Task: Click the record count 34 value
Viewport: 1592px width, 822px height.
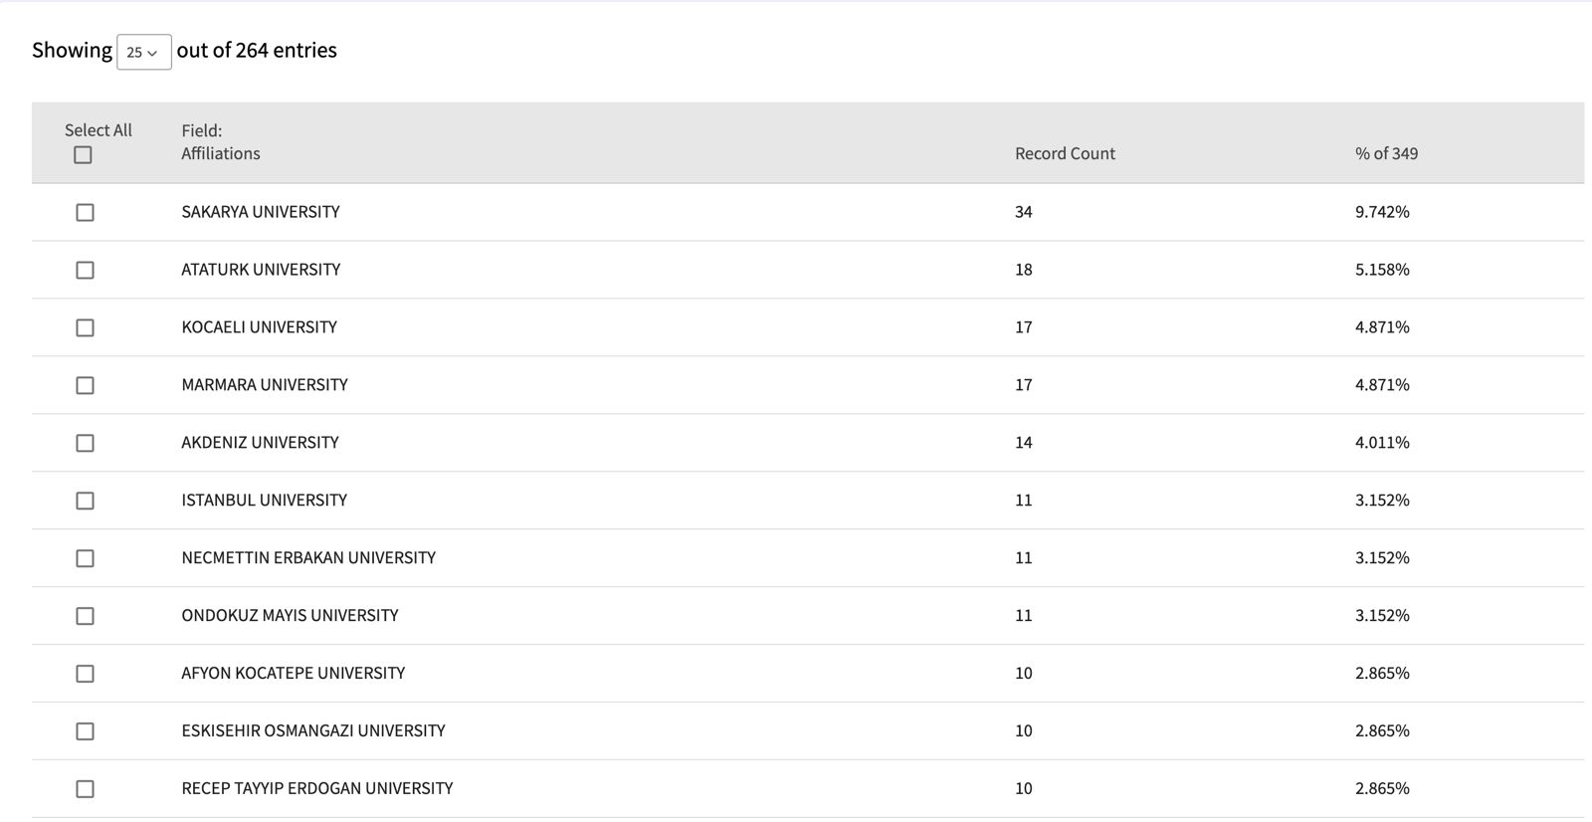Action: tap(1024, 212)
